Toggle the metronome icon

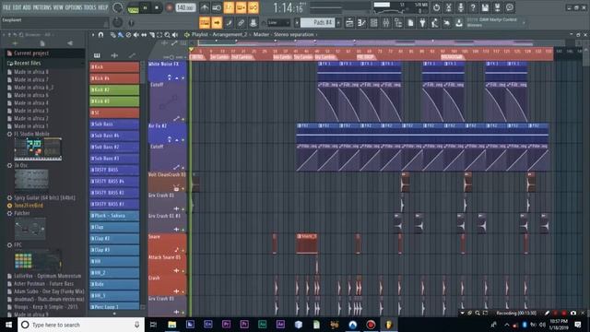coord(205,7)
